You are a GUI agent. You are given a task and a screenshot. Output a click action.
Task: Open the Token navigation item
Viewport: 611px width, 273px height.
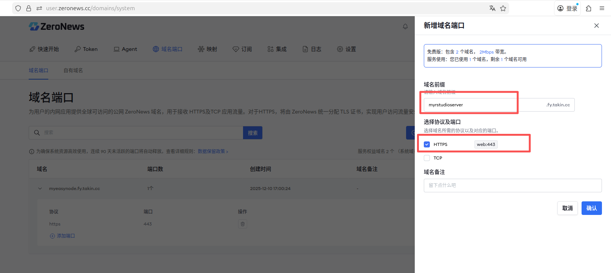point(86,49)
